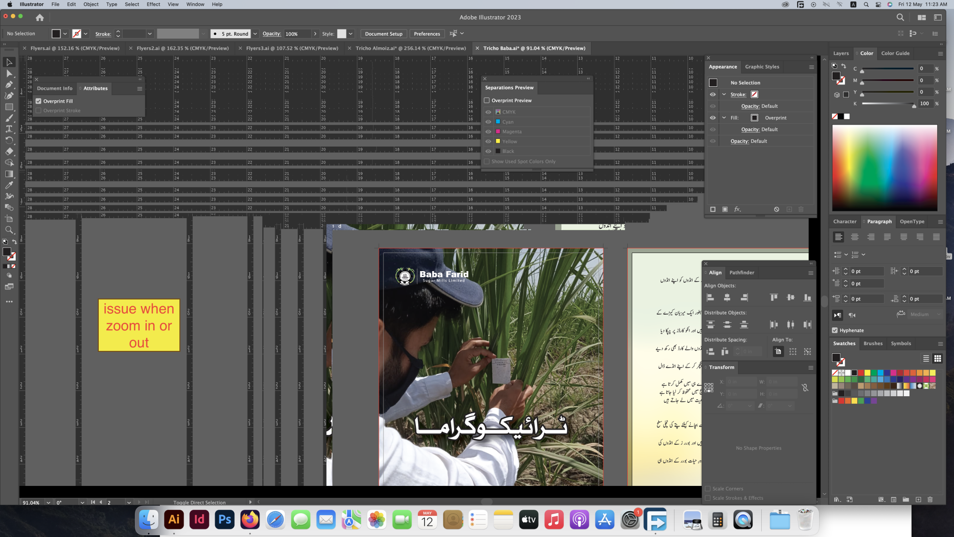Open the Illustrator search icon

click(900, 17)
